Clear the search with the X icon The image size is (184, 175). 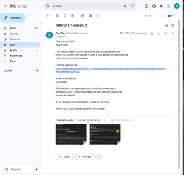125,6
